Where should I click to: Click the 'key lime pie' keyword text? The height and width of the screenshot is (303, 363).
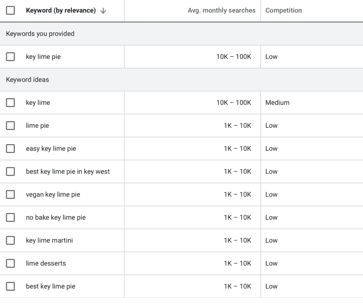tap(43, 57)
